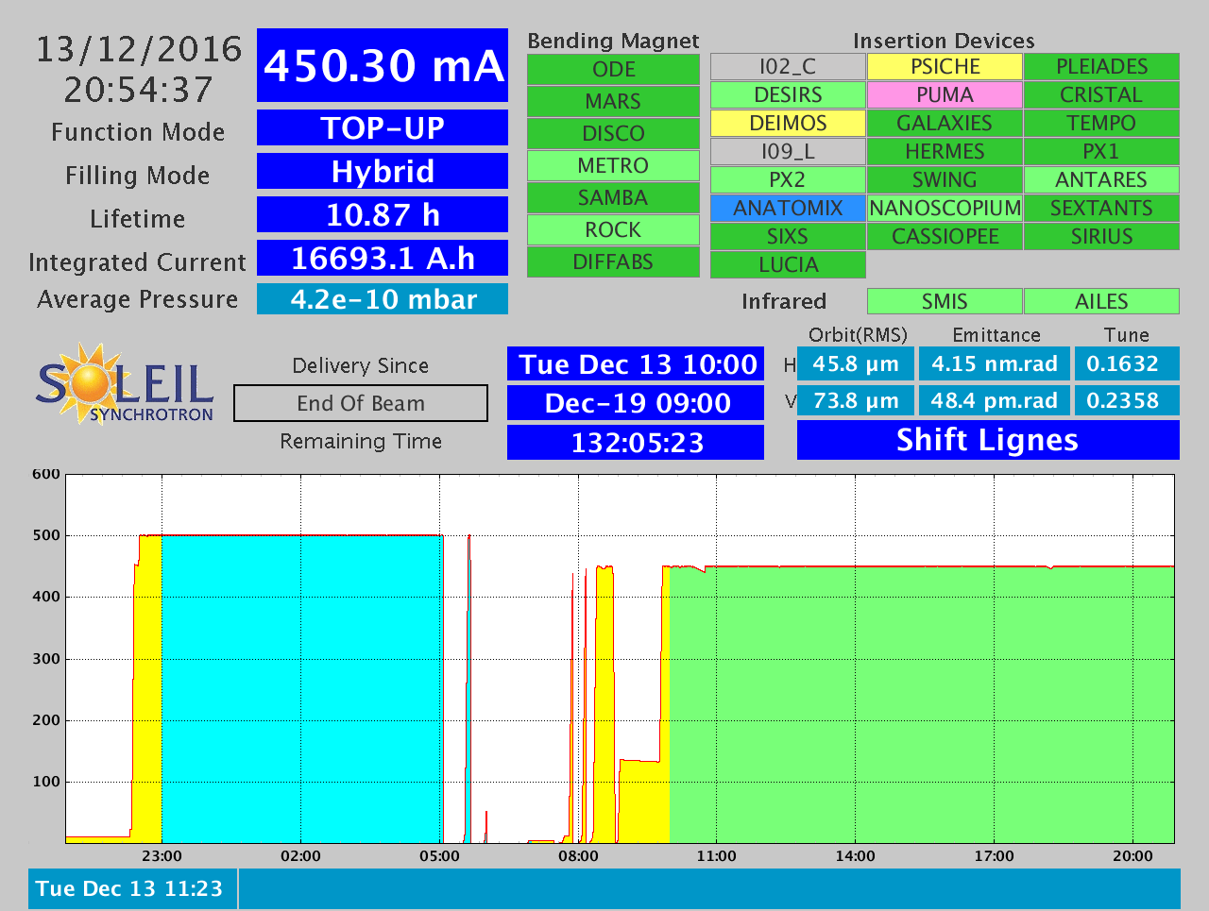1209x911 pixels.
Task: Click the SAMBA beamline box
Action: click(x=613, y=197)
